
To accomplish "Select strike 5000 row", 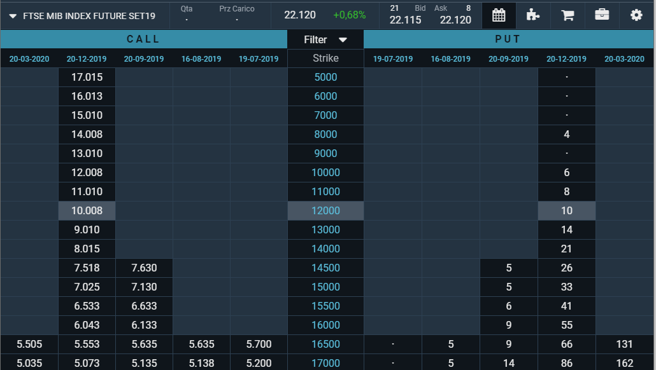I will [325, 78].
